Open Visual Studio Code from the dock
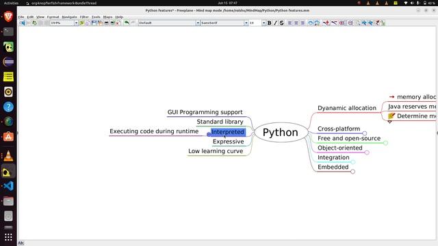The width and height of the screenshot is (438, 246). 8,186
